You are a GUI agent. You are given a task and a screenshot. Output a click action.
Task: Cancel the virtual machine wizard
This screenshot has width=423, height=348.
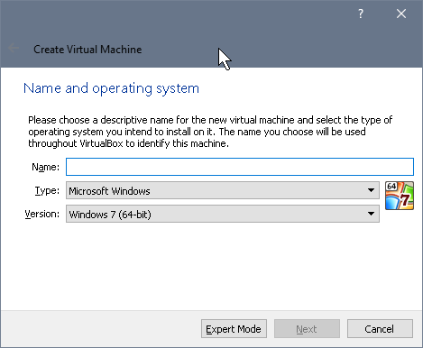pos(380,329)
